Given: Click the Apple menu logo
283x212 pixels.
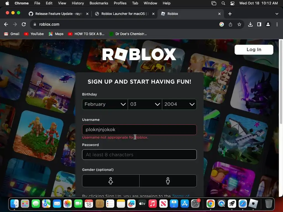Looking at the screenshot, I should pyautogui.click(x=7, y=3).
